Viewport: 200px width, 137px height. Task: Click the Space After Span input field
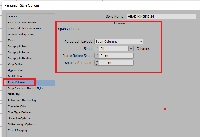[x=116, y=63]
